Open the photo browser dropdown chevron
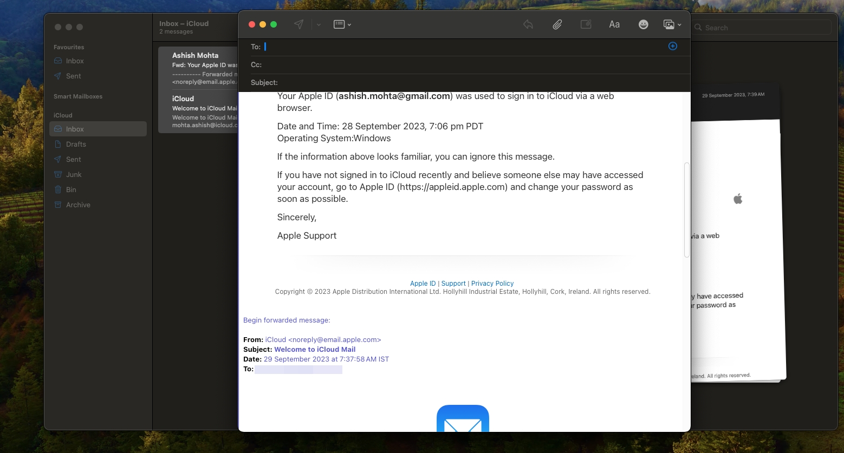844x453 pixels. [679, 24]
